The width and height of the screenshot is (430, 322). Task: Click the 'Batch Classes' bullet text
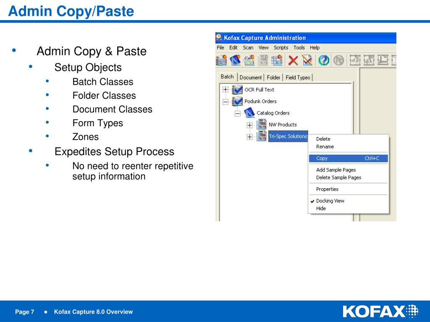[103, 82]
